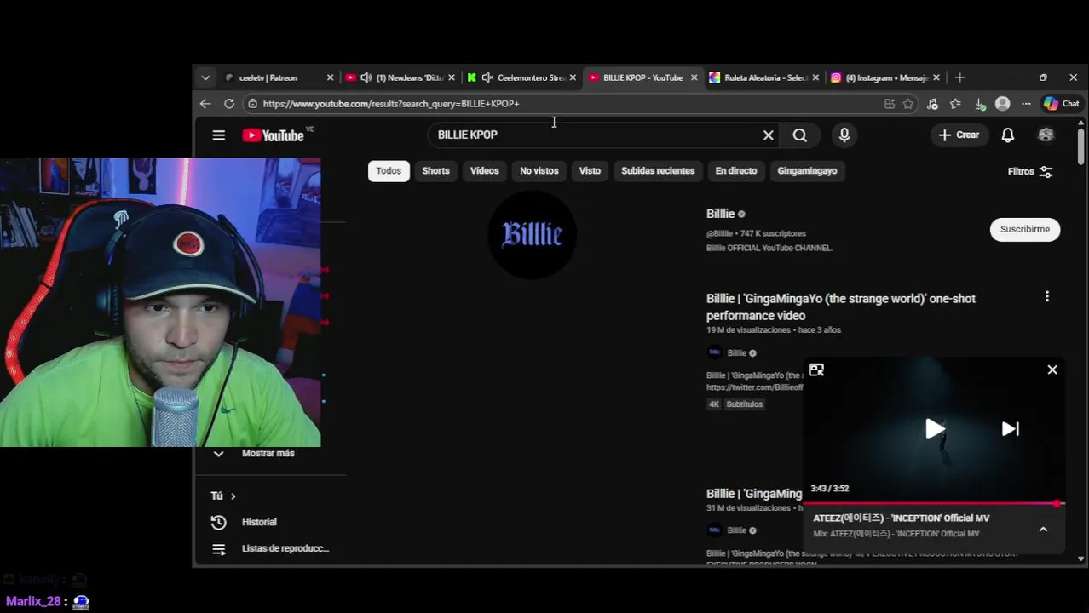Close the ATEEZ miniplayer
The height and width of the screenshot is (613, 1089).
tap(1052, 370)
